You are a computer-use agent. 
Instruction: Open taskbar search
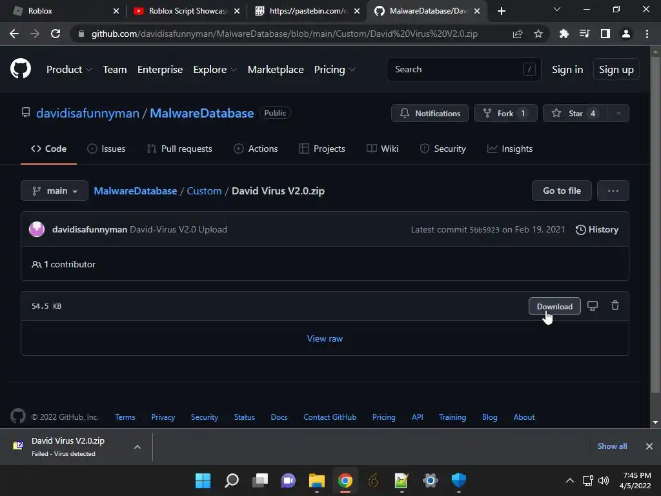tap(232, 480)
